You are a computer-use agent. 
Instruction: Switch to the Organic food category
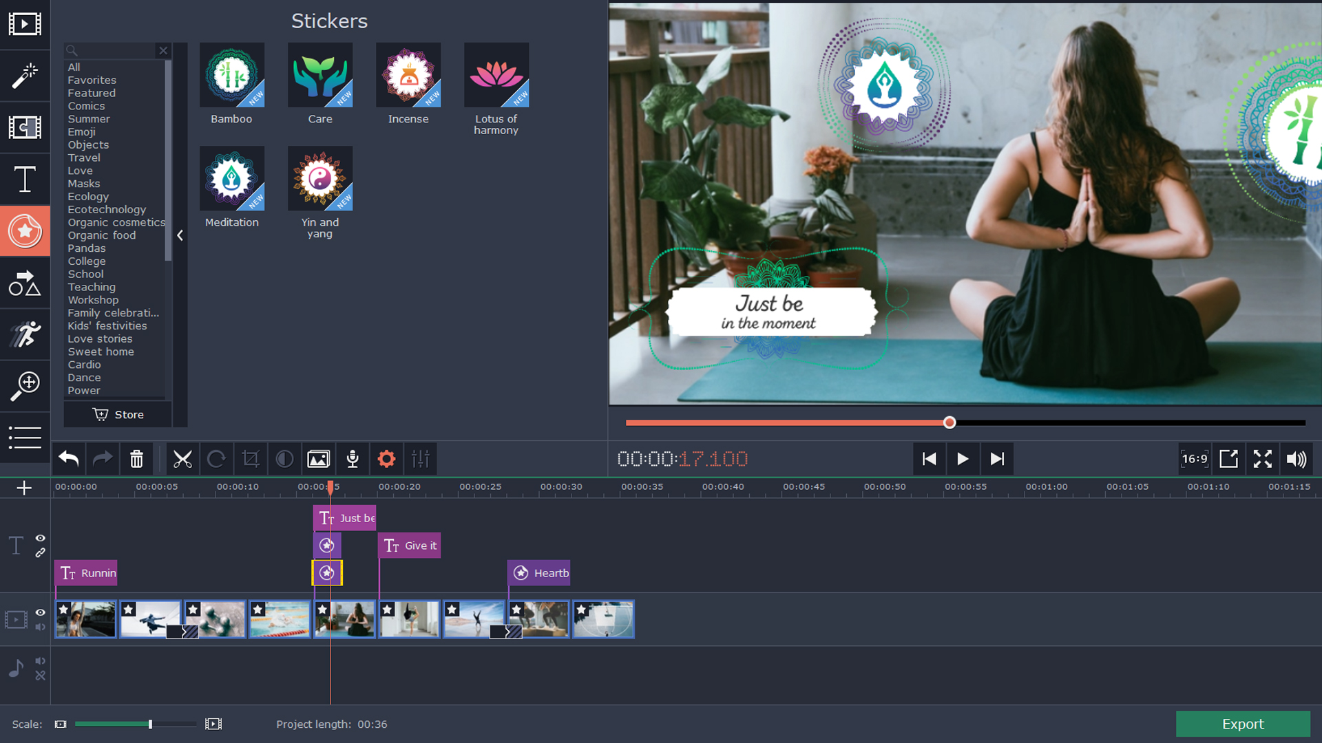[x=101, y=235]
